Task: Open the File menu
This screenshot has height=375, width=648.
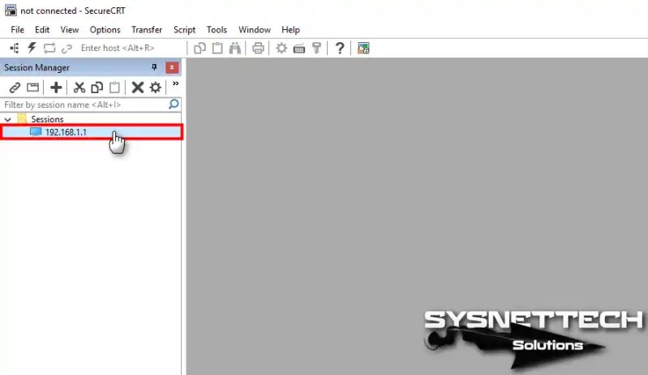Action: click(17, 30)
